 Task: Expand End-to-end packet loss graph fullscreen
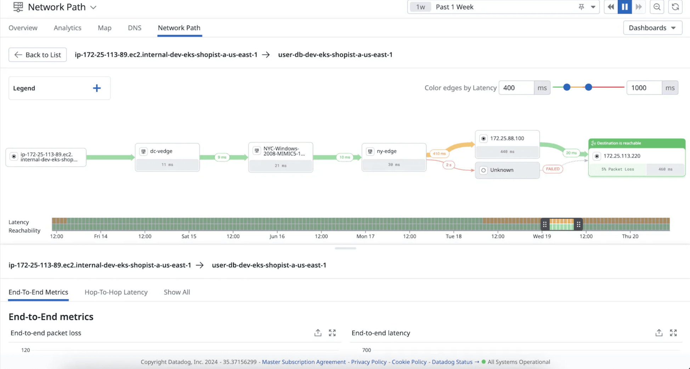coord(332,333)
